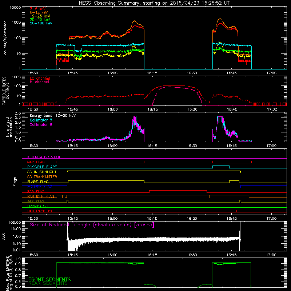Click the Flags panel axis title

click(15, 182)
